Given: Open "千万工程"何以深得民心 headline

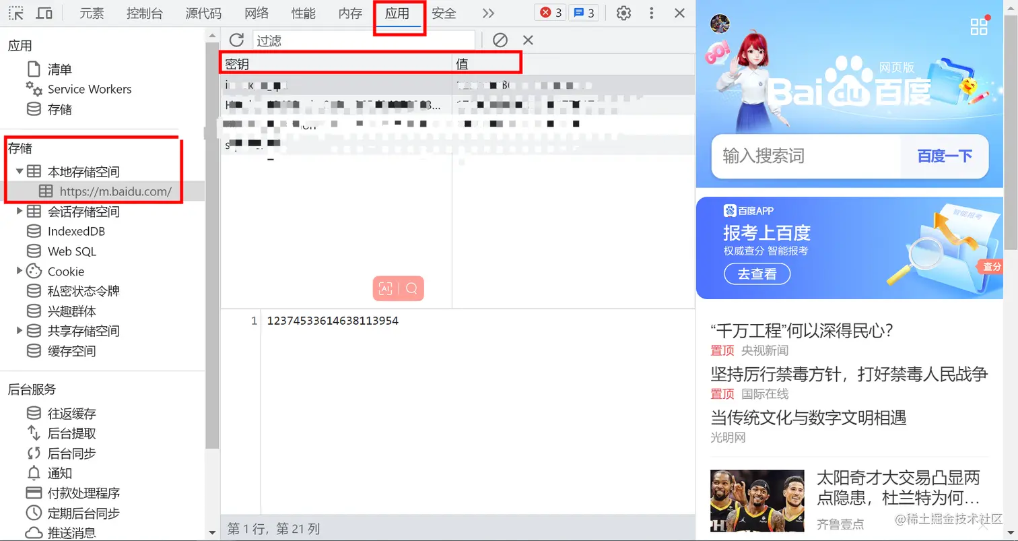Looking at the screenshot, I should [802, 331].
